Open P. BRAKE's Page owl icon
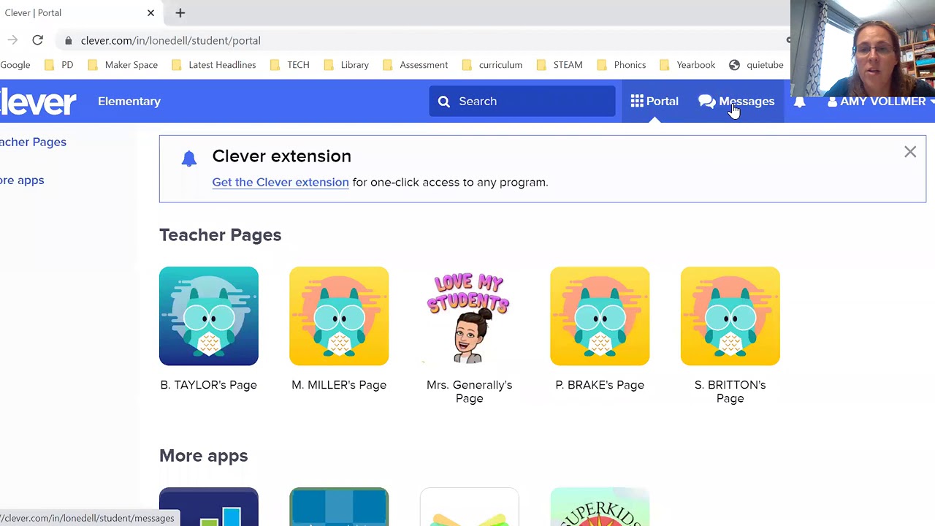This screenshot has width=935, height=526. [600, 316]
